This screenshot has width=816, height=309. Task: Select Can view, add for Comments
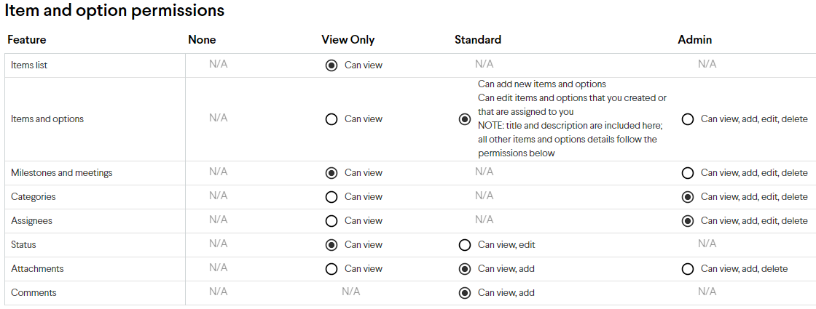pos(465,294)
